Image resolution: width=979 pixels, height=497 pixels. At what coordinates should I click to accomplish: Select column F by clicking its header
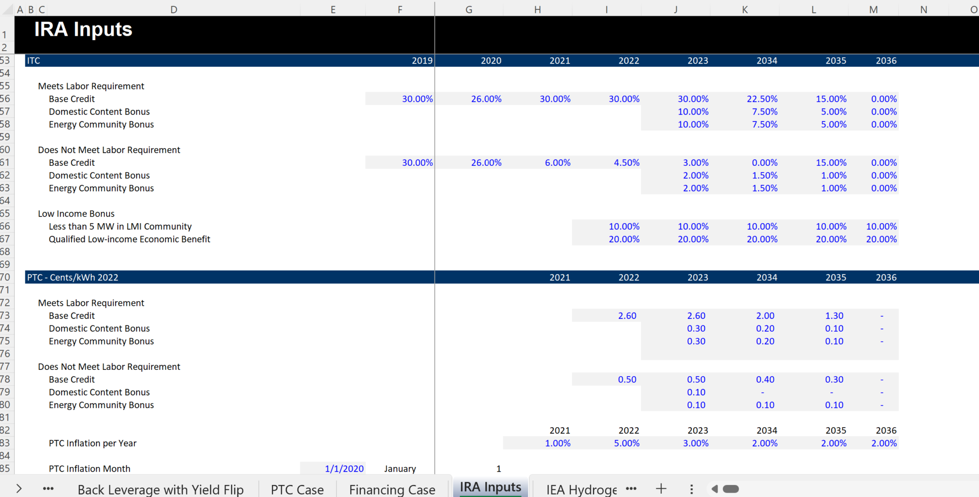[400, 9]
